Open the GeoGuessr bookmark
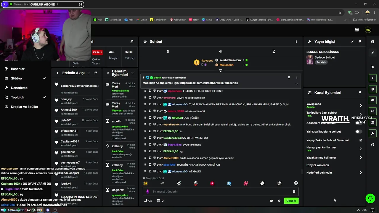Viewport: 379px width, 213px height. [178, 20]
